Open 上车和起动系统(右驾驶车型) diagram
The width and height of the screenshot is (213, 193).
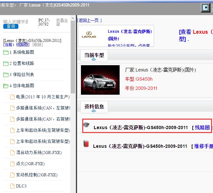point(43,142)
